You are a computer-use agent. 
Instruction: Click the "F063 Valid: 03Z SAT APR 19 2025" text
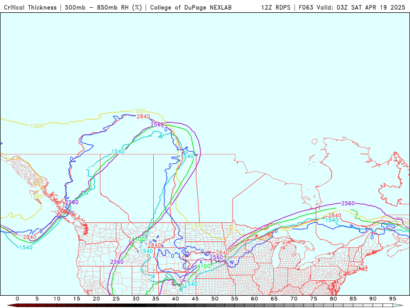[352, 7]
